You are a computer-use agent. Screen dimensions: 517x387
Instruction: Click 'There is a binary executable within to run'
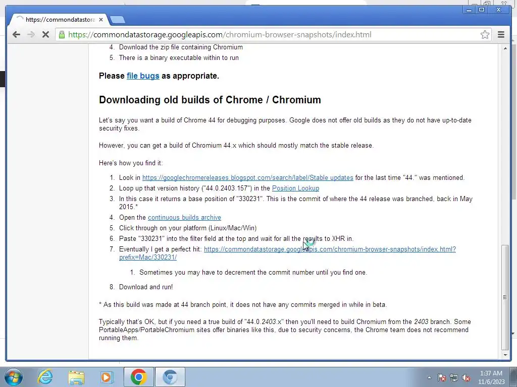pos(179,57)
